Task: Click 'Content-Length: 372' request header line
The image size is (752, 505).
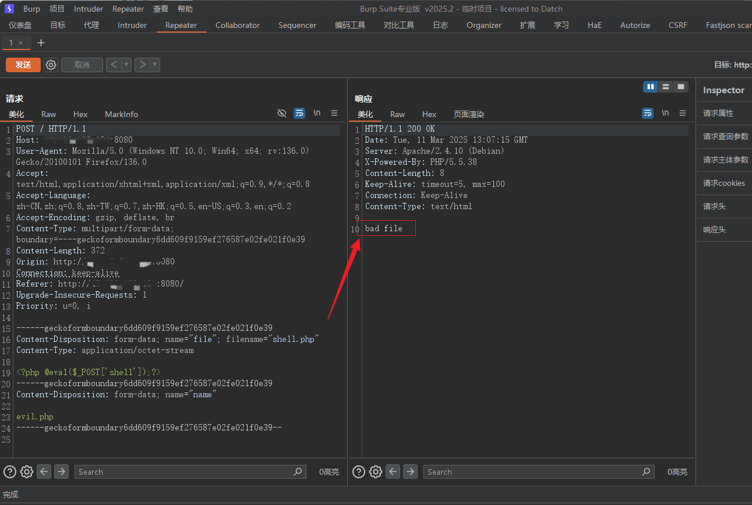Action: click(x=61, y=250)
